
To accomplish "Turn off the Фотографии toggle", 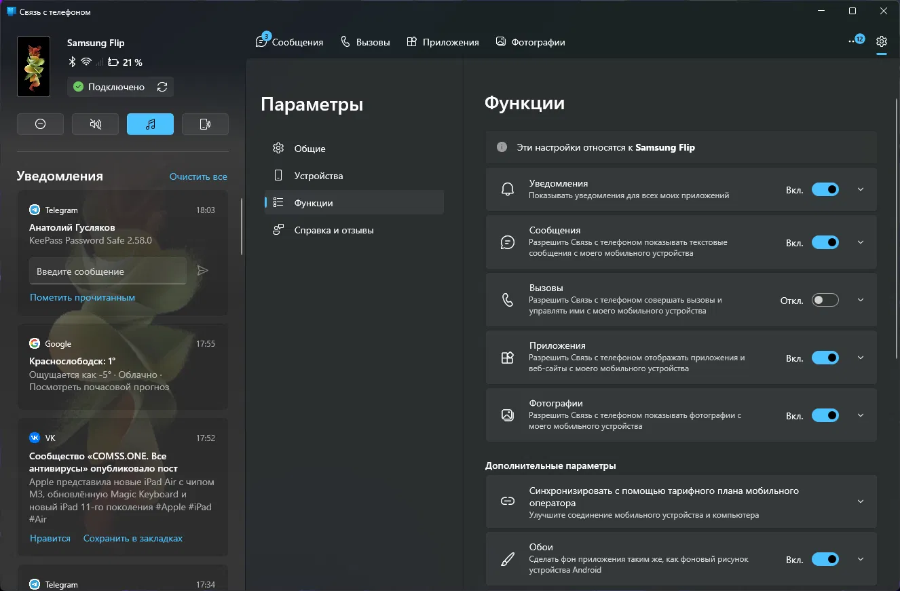I will pyautogui.click(x=825, y=415).
